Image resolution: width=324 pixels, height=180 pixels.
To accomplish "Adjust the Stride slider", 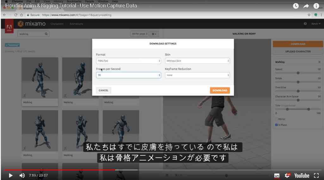I will click(x=298, y=82).
